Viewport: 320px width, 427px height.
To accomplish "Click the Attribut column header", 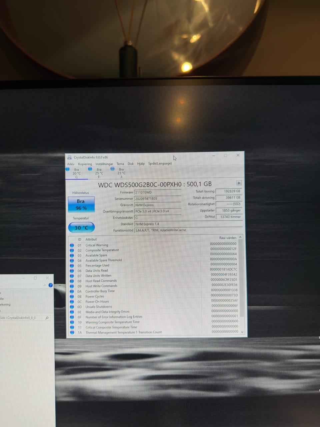I will (91, 240).
